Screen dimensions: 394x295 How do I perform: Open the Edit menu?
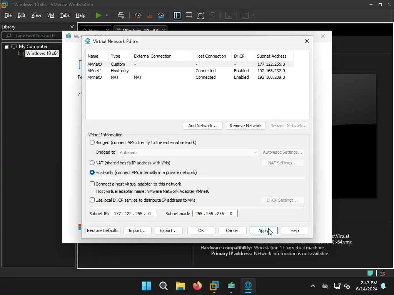pyautogui.click(x=22, y=15)
